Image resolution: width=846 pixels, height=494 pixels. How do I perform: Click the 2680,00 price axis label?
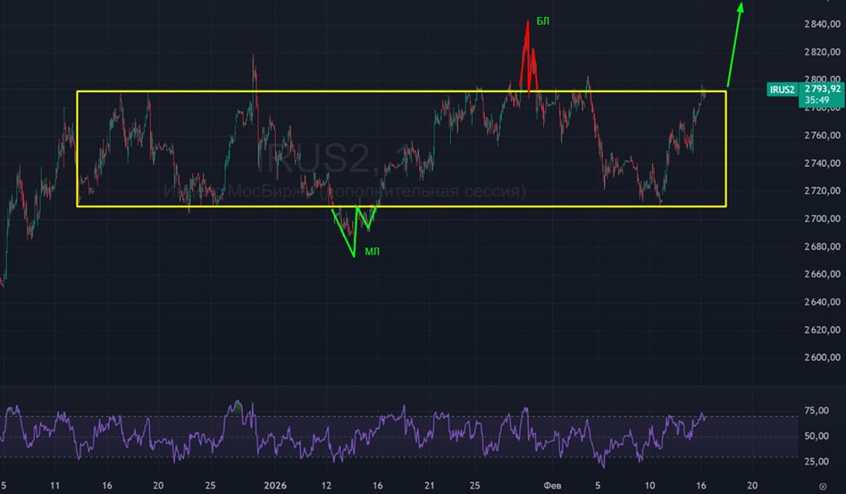pyautogui.click(x=822, y=246)
